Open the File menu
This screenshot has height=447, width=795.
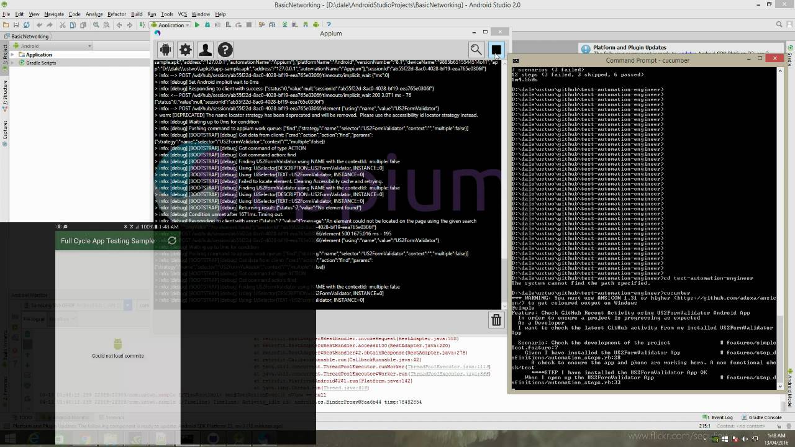click(6, 14)
